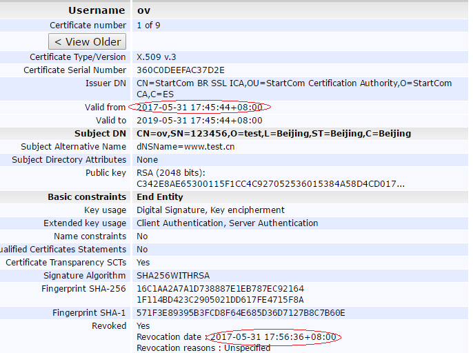Click the Revoked 'Yes' value
Viewport: 473px width, 353px height.
pyautogui.click(x=143, y=326)
